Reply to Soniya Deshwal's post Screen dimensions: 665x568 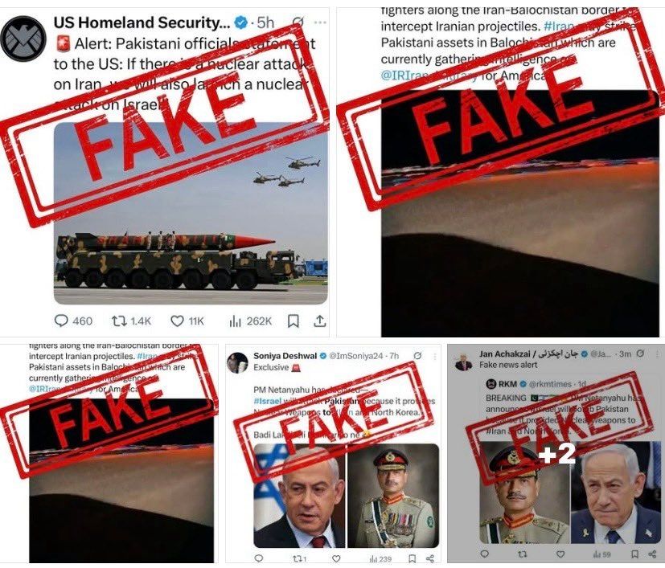pyautogui.click(x=259, y=558)
